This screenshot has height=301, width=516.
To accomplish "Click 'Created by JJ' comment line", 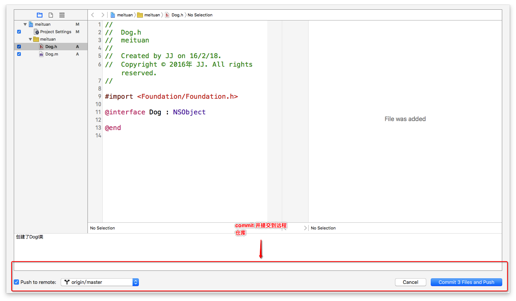I will coord(163,56).
